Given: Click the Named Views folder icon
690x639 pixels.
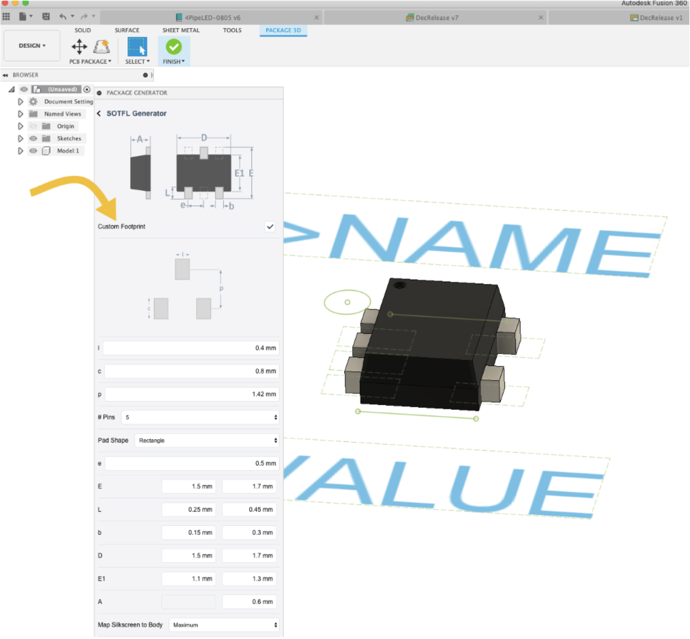Looking at the screenshot, I should point(34,114).
